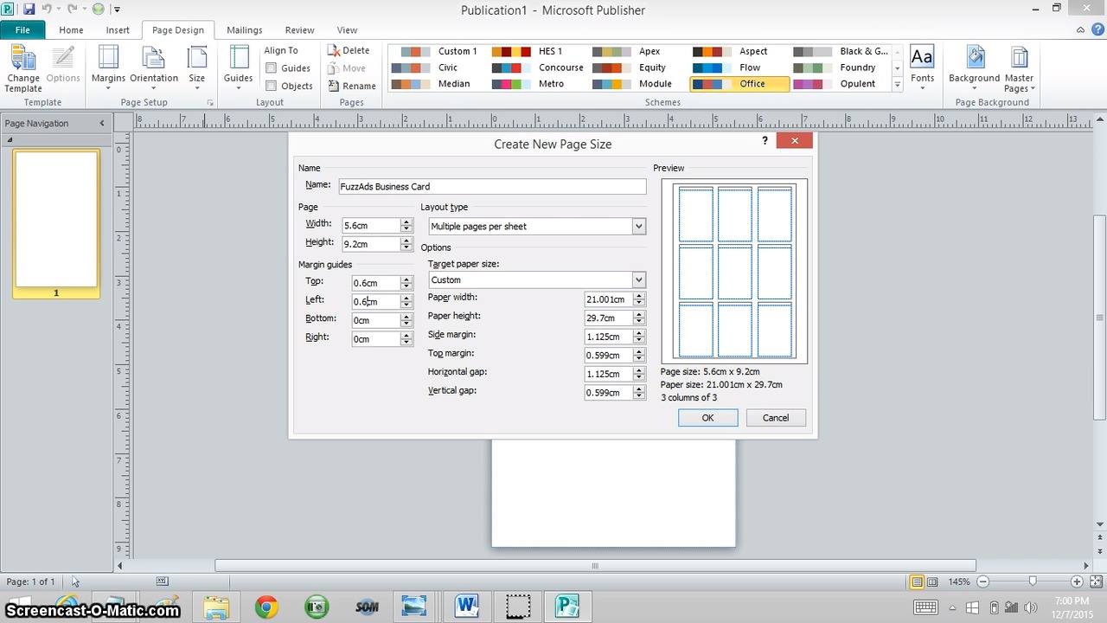This screenshot has width=1107, height=623.
Task: Increase Bottom margin guide stepper
Action: pyautogui.click(x=406, y=317)
